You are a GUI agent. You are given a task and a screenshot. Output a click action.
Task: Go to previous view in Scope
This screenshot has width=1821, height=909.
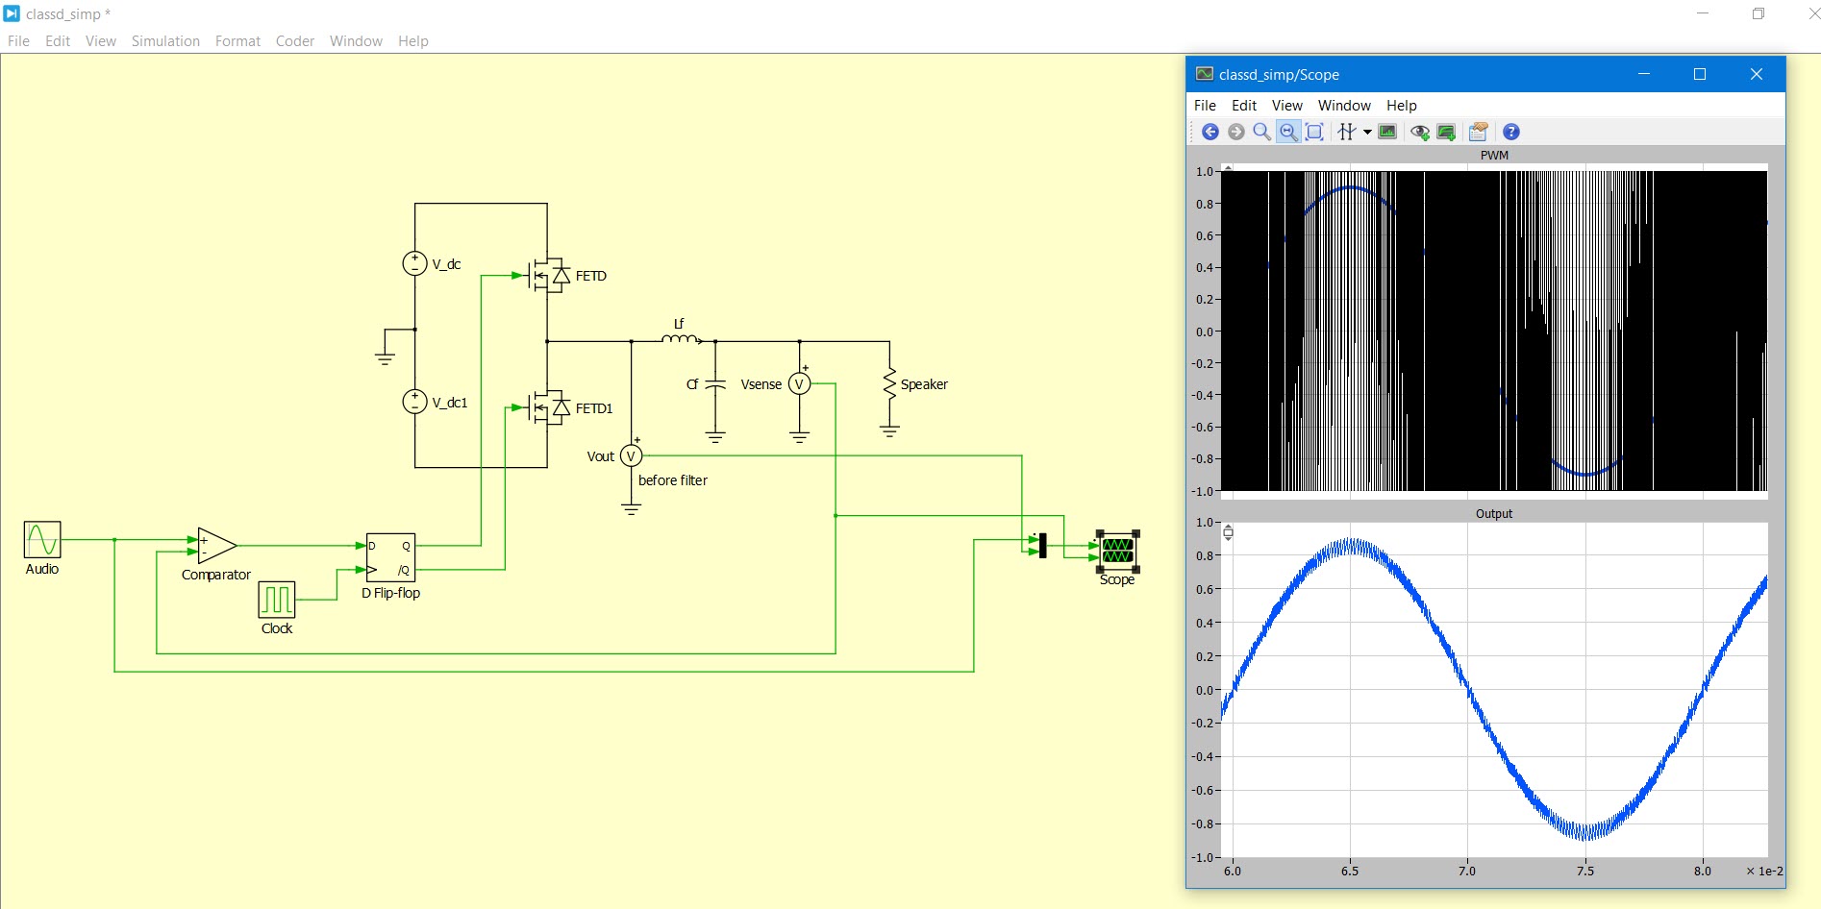[x=1210, y=132]
